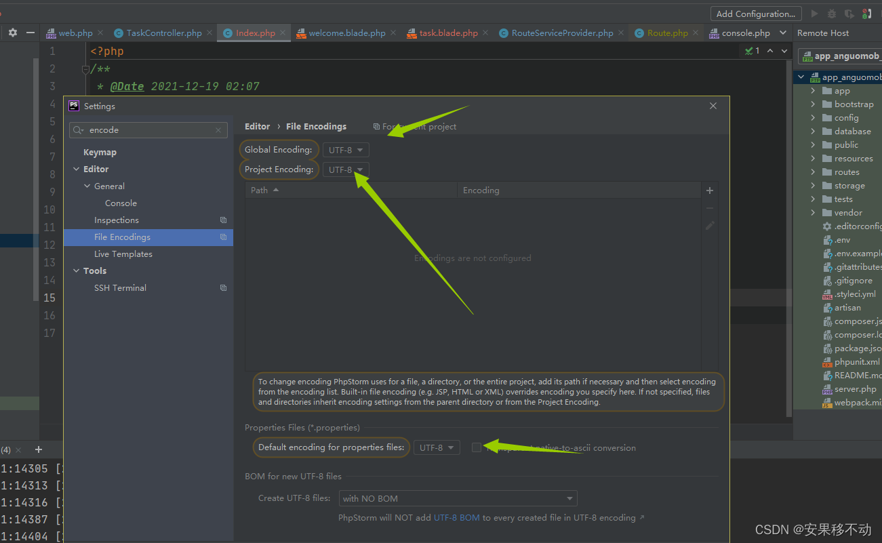Click the Editor breadcrumb in settings header

(257, 127)
